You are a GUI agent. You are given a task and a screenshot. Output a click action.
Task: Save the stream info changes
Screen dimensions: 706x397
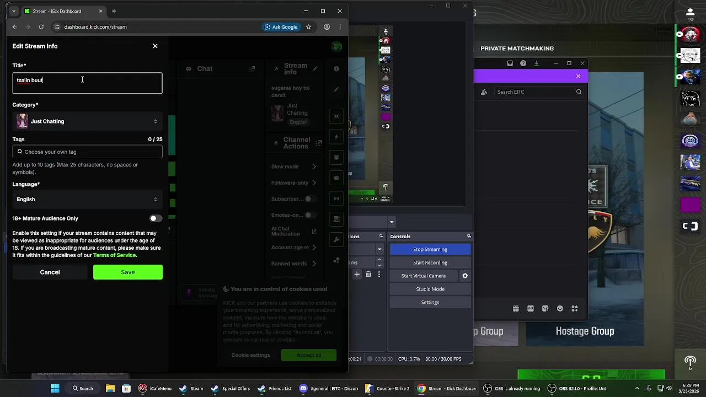tap(128, 272)
